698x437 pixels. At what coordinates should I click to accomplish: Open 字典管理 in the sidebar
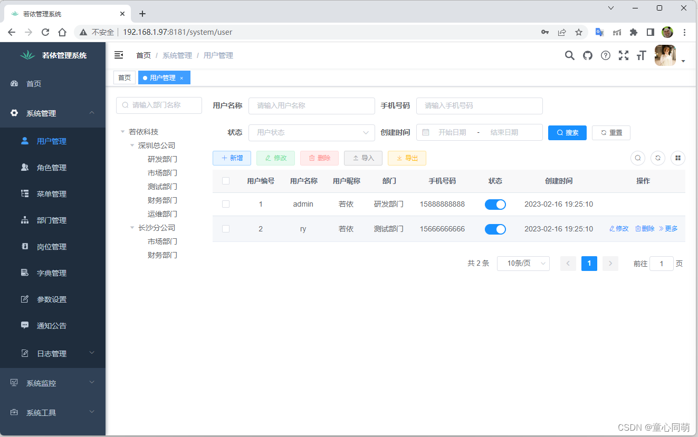click(53, 273)
